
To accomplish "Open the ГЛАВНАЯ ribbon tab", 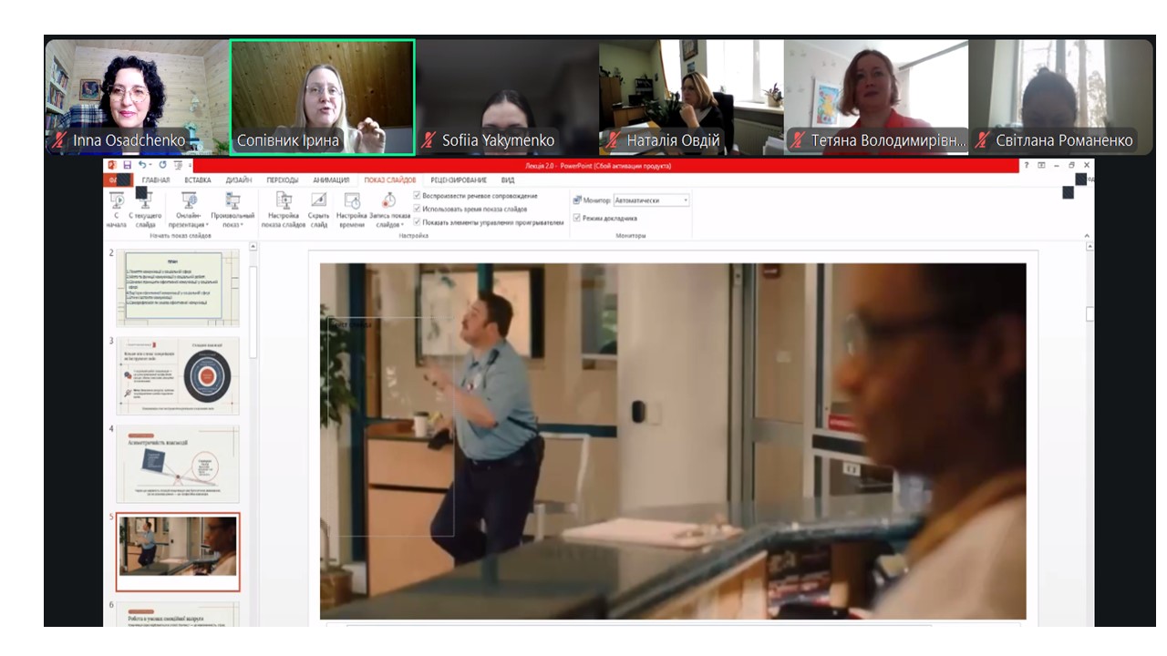I will point(156,180).
